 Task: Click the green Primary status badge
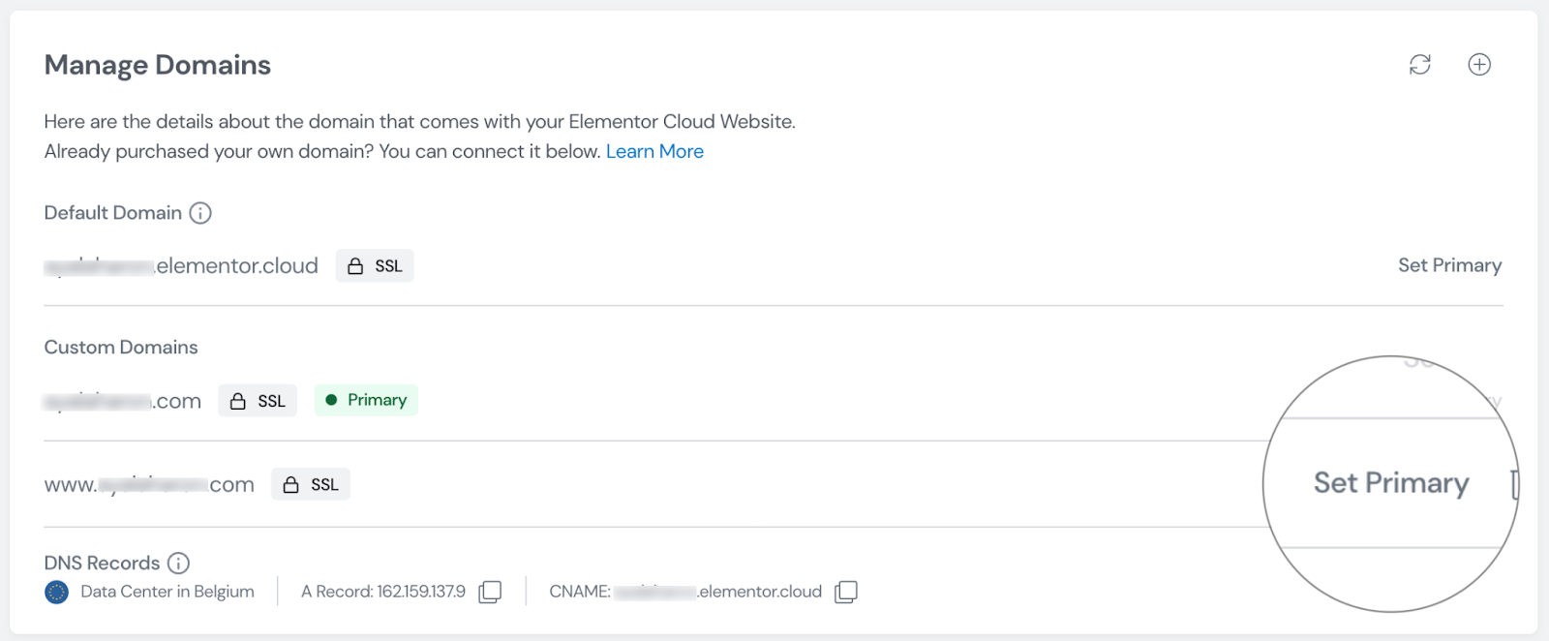click(x=366, y=400)
